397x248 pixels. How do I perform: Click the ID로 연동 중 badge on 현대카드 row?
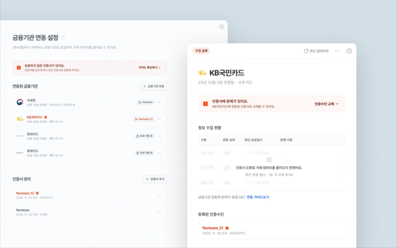click(144, 136)
